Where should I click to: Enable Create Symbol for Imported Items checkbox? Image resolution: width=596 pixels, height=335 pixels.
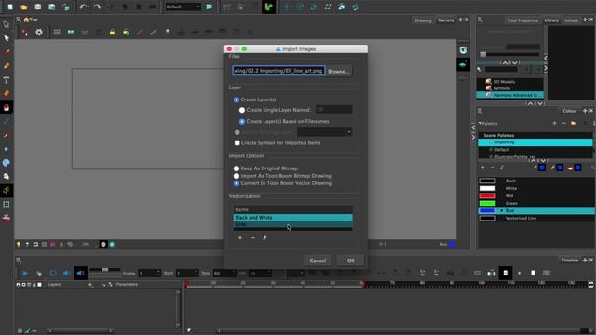[x=237, y=142]
